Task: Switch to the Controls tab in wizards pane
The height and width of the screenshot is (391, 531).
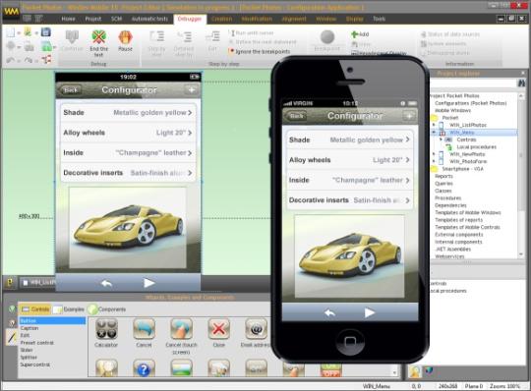Action: [x=35, y=309]
